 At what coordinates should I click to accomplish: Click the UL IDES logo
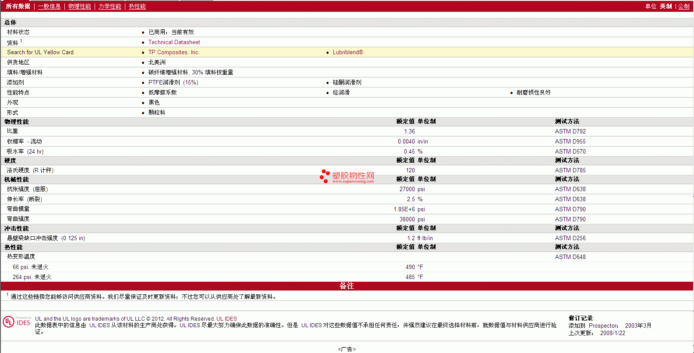(x=17, y=322)
